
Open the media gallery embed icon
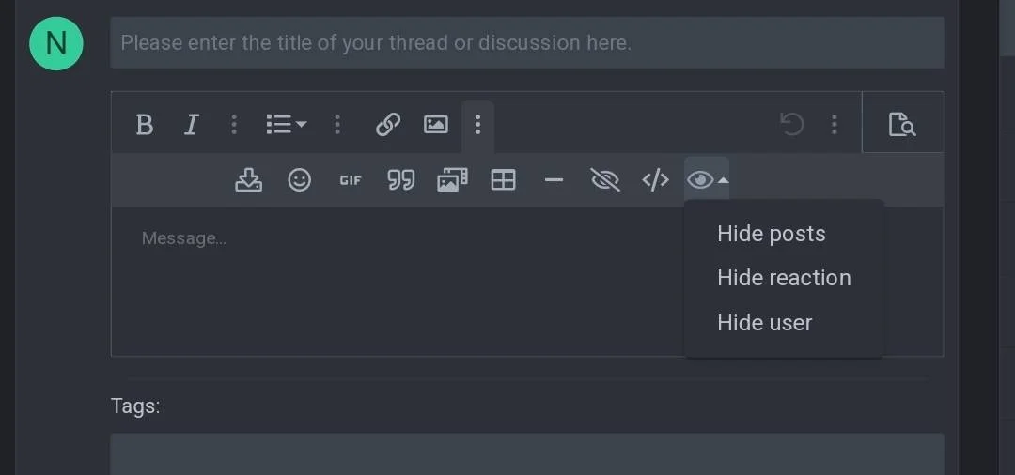click(x=452, y=180)
